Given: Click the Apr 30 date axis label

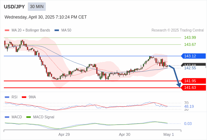Looking at the screenshot, I should point(125,134).
